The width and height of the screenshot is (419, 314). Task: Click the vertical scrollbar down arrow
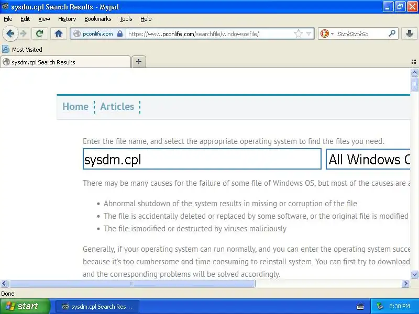click(x=414, y=274)
